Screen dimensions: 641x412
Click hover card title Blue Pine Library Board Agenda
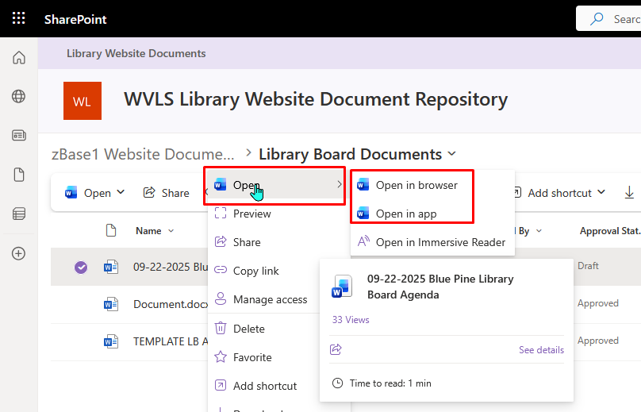pyautogui.click(x=440, y=287)
